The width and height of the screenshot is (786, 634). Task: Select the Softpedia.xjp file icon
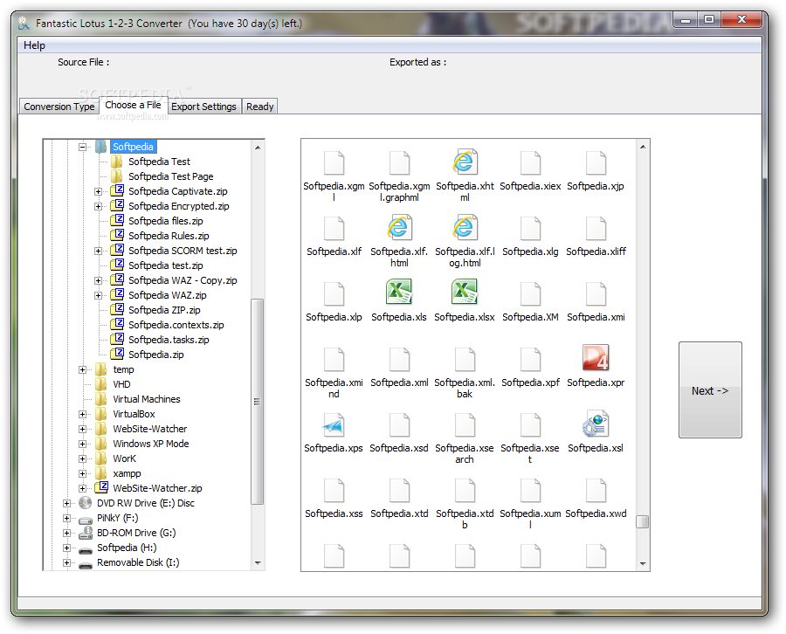pos(596,163)
